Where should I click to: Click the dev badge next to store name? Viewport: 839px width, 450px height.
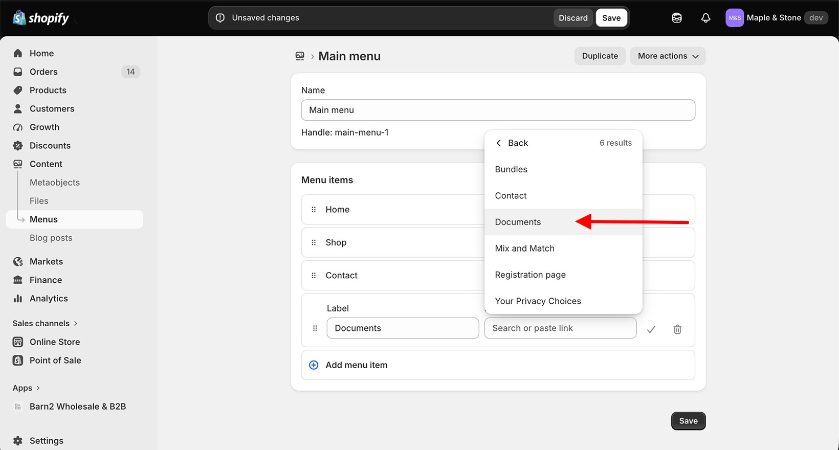(x=816, y=18)
